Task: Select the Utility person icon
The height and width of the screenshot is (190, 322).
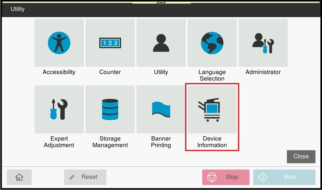Action: [x=161, y=43]
